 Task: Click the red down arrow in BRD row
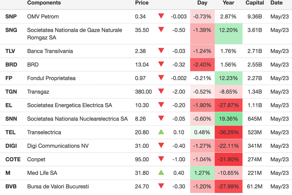tap(161, 64)
